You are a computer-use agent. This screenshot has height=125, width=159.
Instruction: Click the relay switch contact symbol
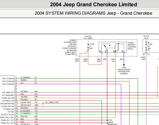point(106,47)
